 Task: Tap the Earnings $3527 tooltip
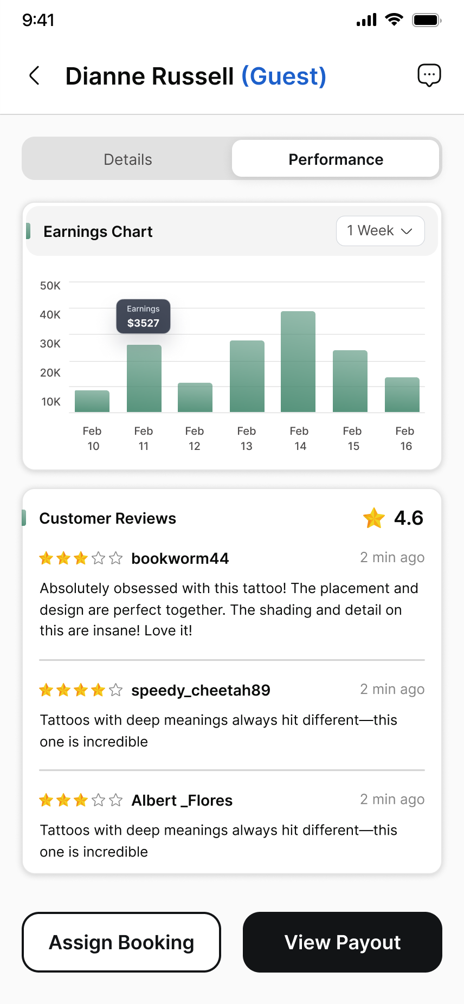click(x=143, y=317)
